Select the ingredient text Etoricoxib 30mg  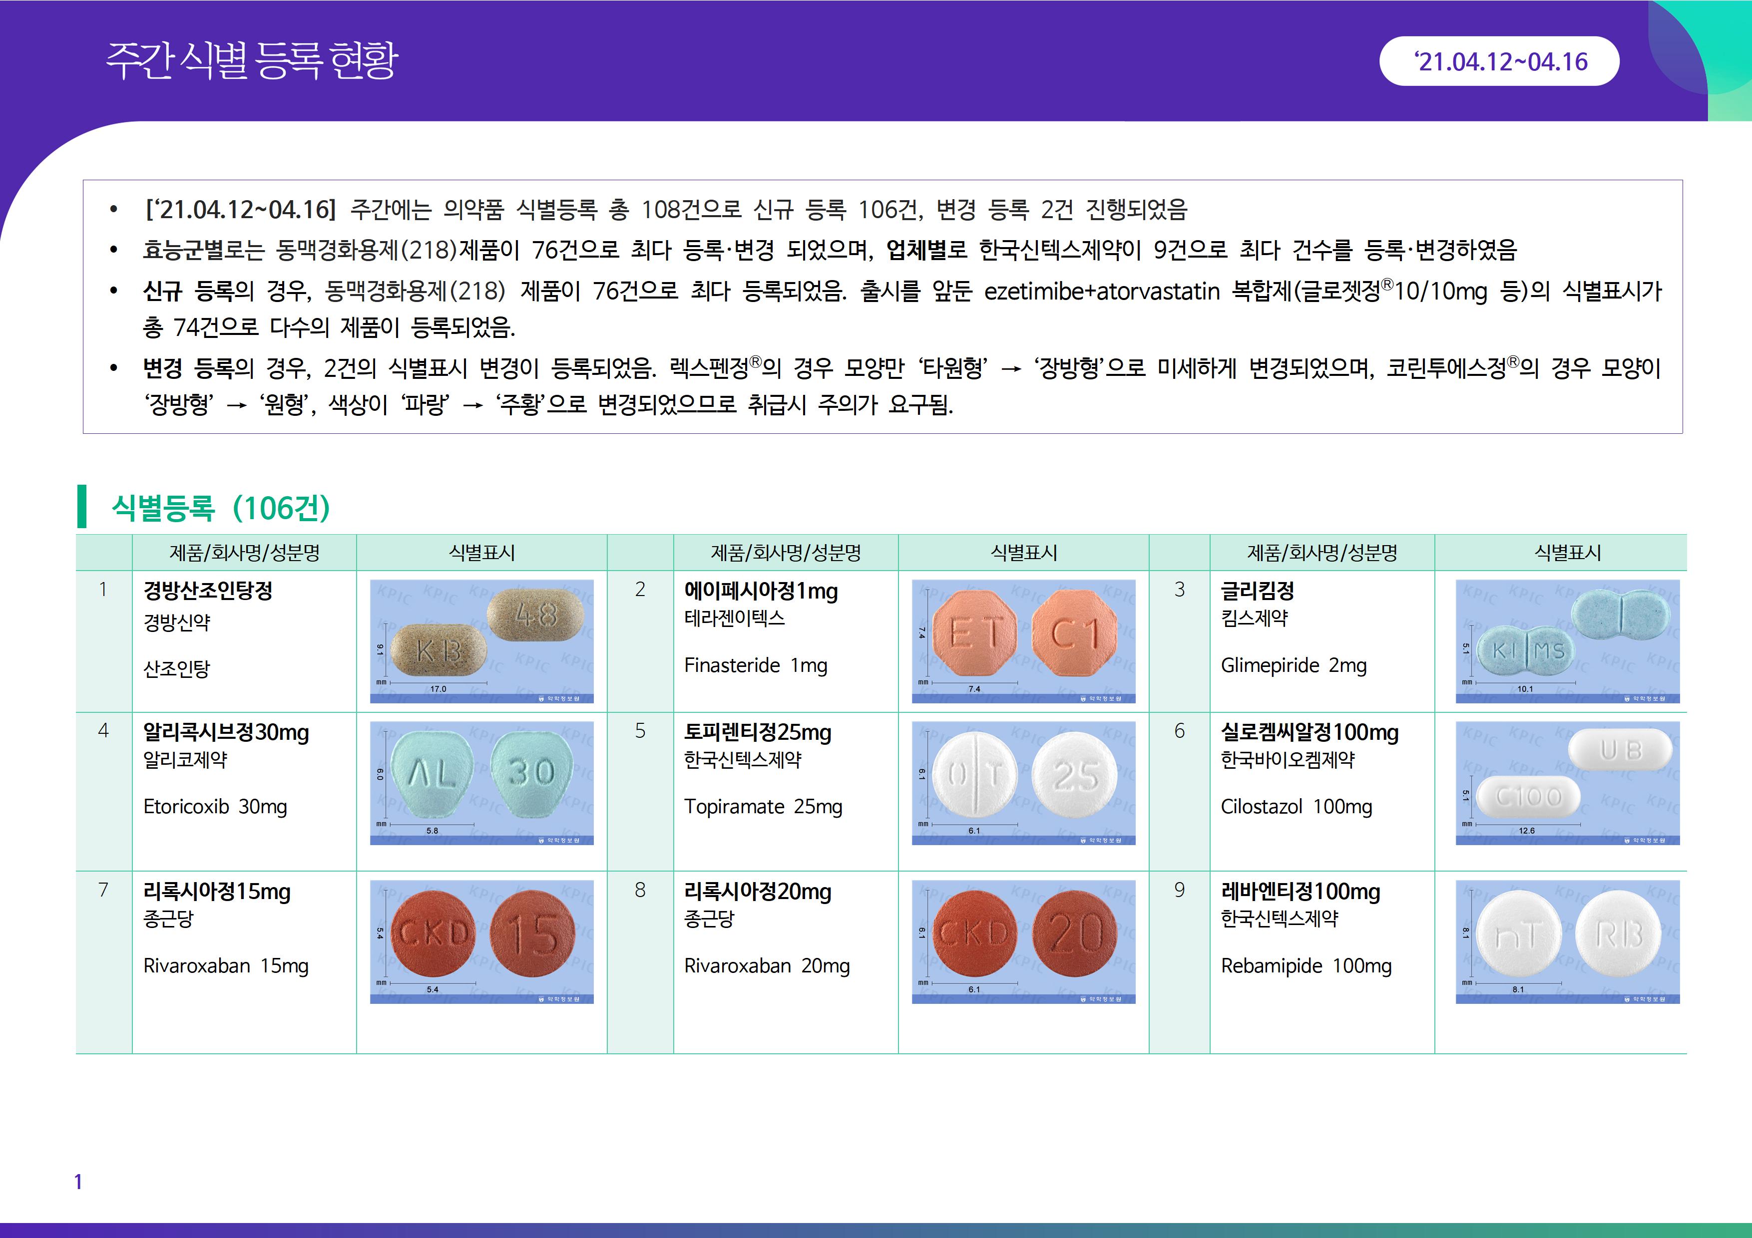coord(215,806)
